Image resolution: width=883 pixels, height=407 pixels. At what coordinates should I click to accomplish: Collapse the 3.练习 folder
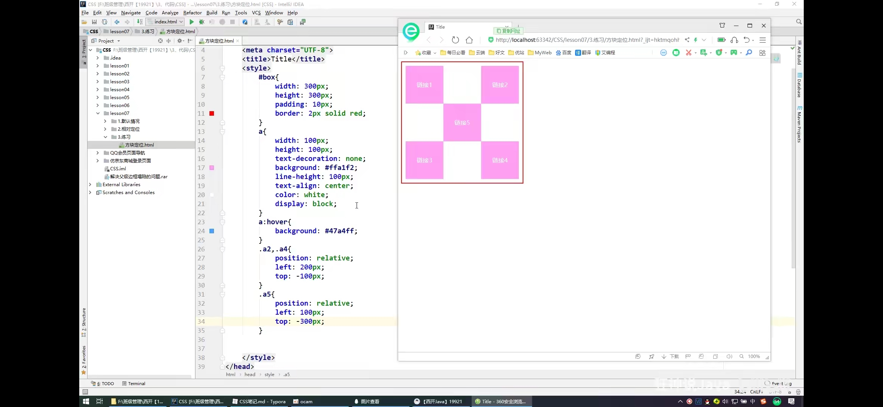coord(105,137)
